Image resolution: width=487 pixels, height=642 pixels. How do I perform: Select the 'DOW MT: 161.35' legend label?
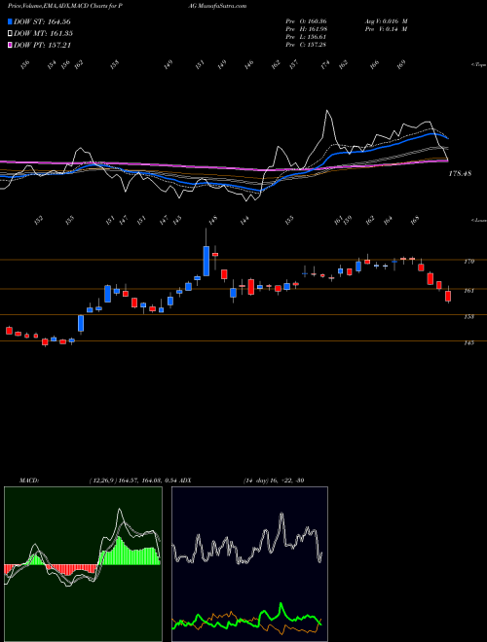coord(43,33)
